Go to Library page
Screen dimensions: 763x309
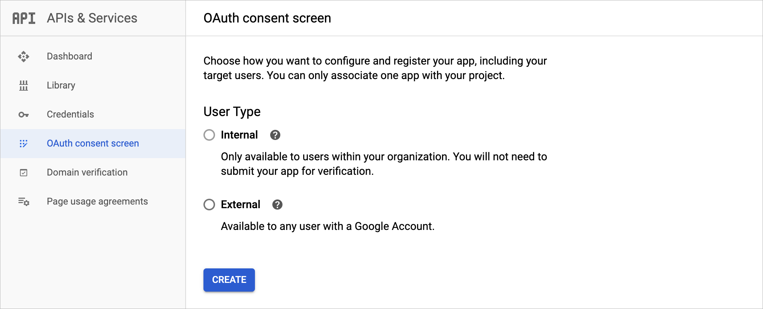tap(61, 85)
